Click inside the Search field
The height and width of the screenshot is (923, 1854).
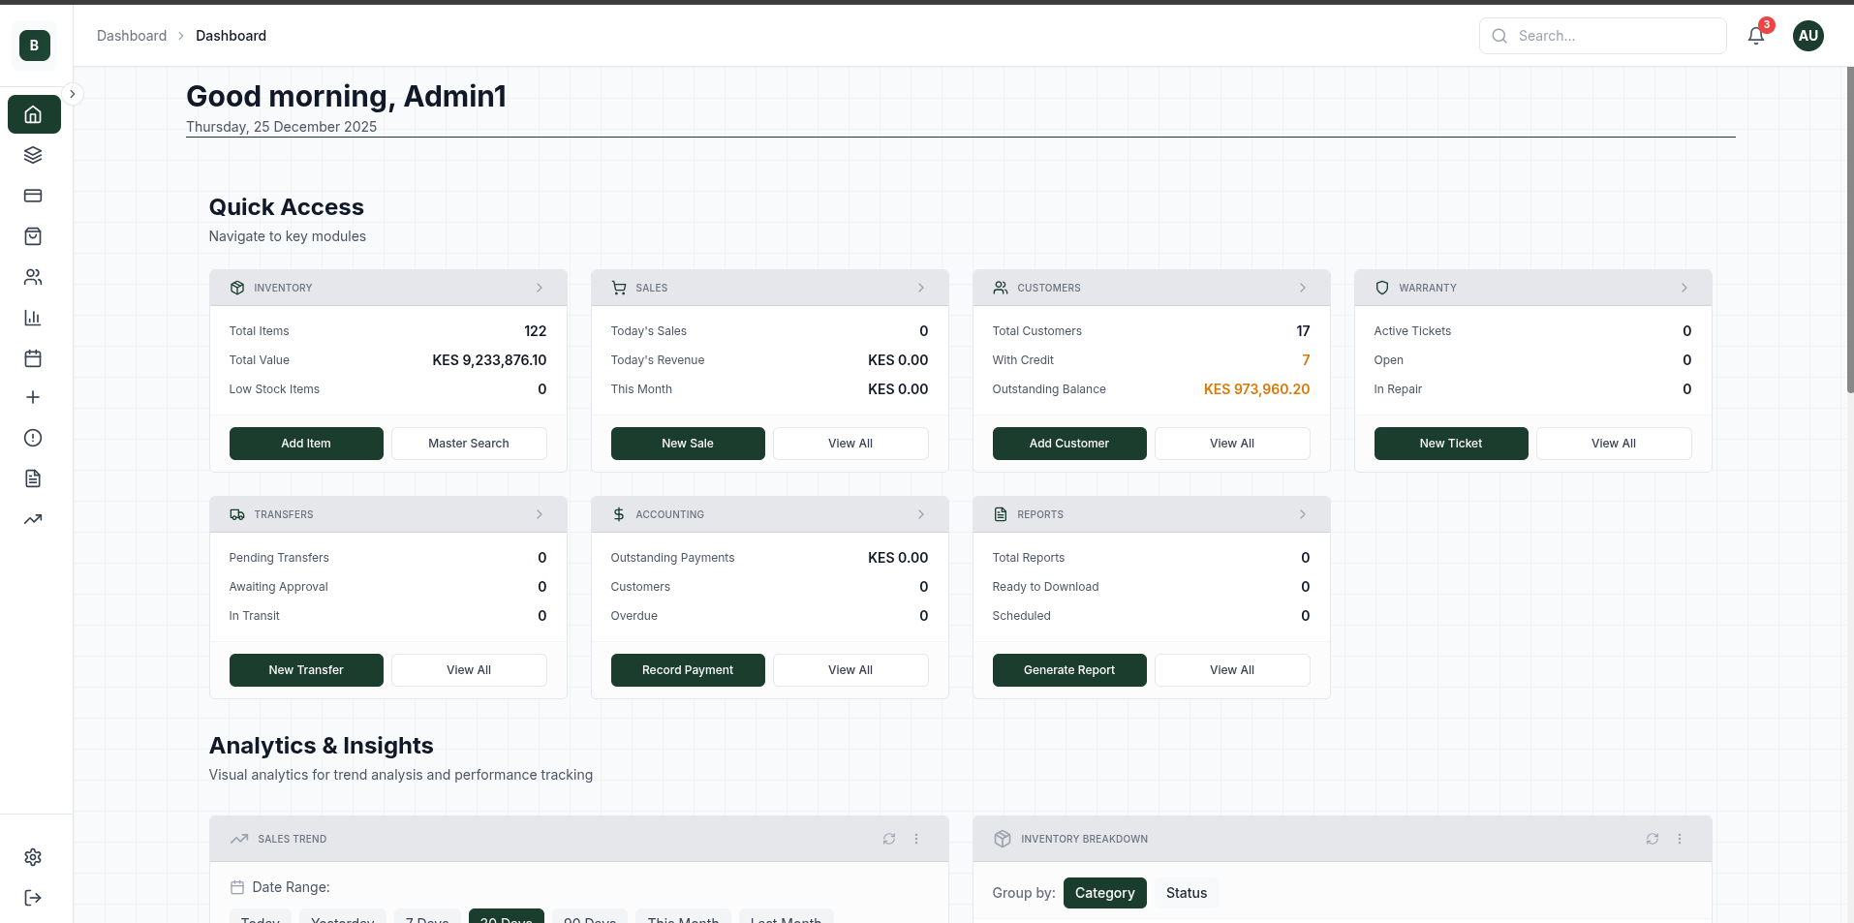point(1603,36)
